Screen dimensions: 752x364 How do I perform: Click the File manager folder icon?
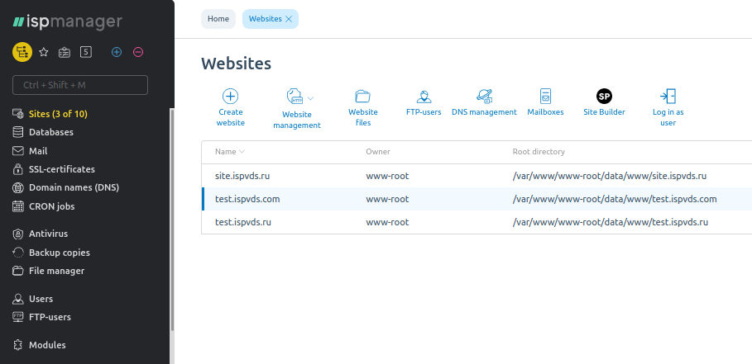click(x=17, y=271)
